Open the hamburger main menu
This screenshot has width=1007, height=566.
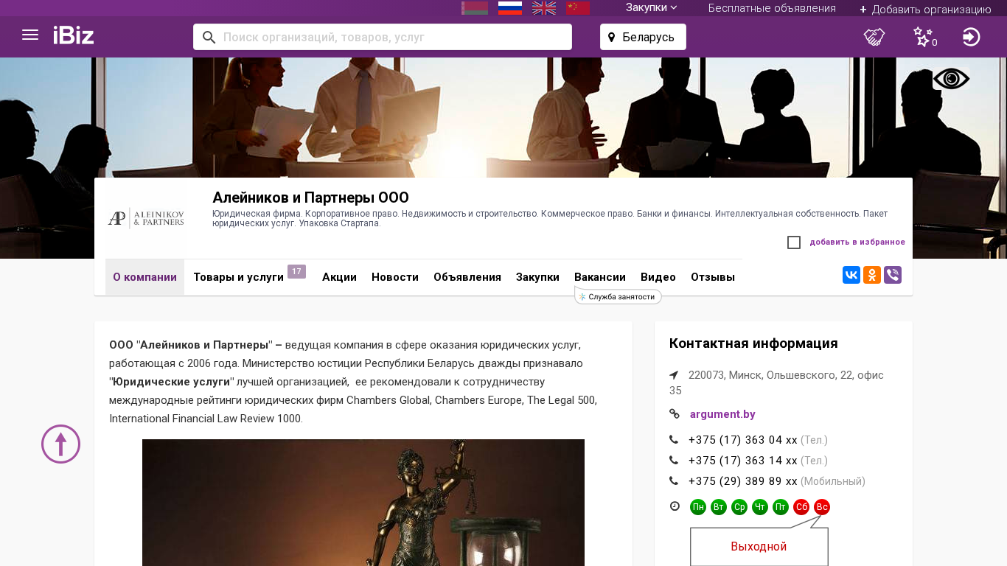coord(30,35)
